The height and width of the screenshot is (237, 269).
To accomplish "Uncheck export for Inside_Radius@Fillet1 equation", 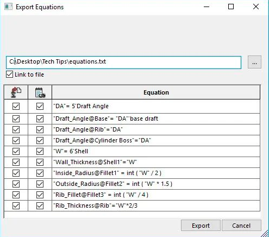I will [16, 173].
